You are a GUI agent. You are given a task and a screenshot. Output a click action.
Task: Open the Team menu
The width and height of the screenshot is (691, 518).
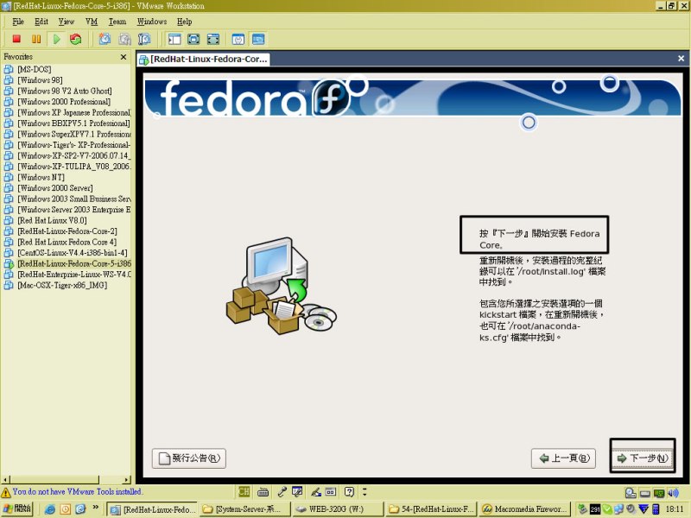117,22
